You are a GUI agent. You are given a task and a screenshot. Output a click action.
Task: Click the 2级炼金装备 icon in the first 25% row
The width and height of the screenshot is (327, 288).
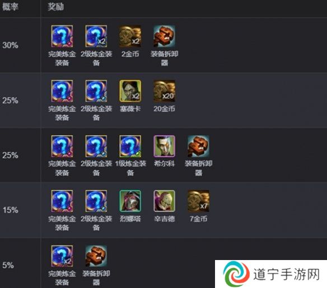click(x=96, y=91)
